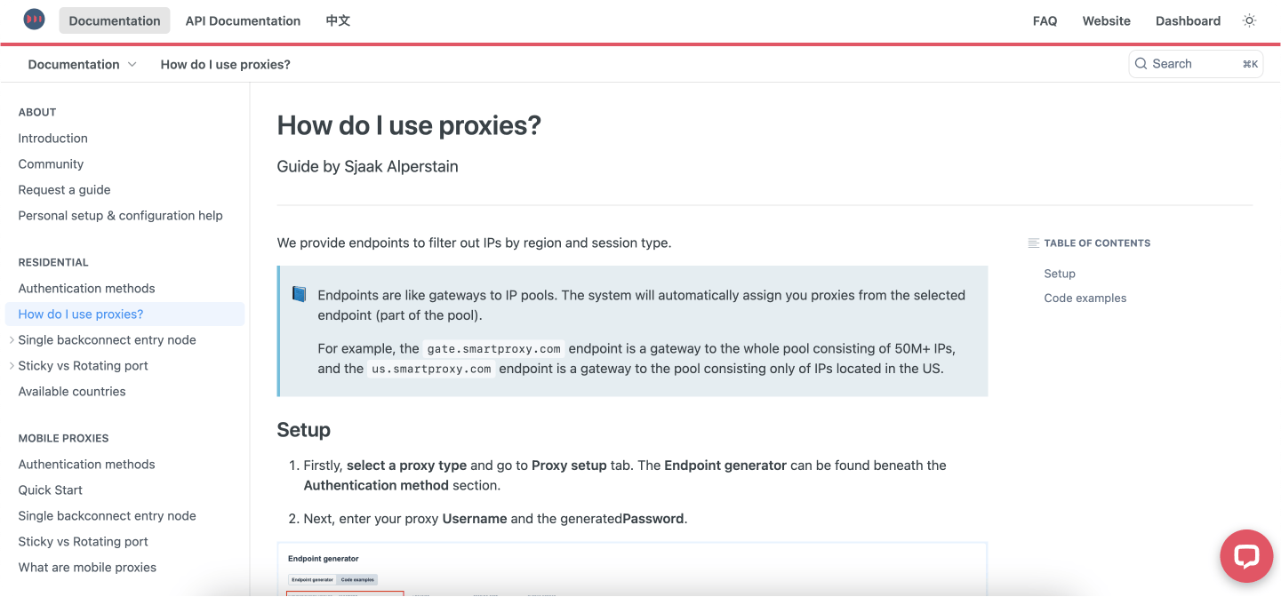Select the Documentation tab in header

point(115,20)
